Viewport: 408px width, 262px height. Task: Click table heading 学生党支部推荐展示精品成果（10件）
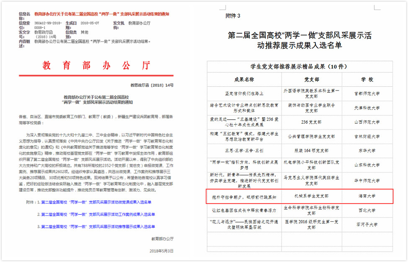click(x=299, y=66)
